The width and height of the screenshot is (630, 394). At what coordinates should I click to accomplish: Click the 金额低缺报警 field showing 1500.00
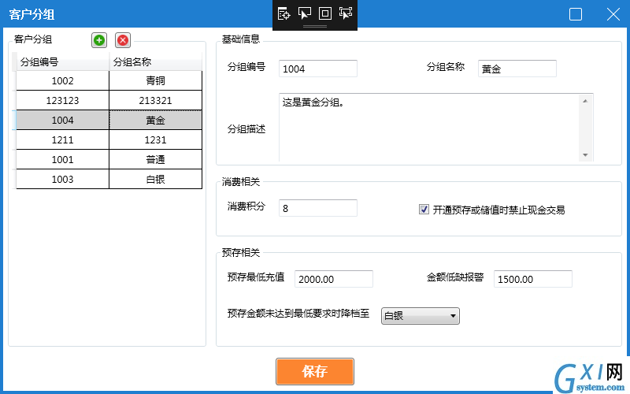tap(533, 279)
